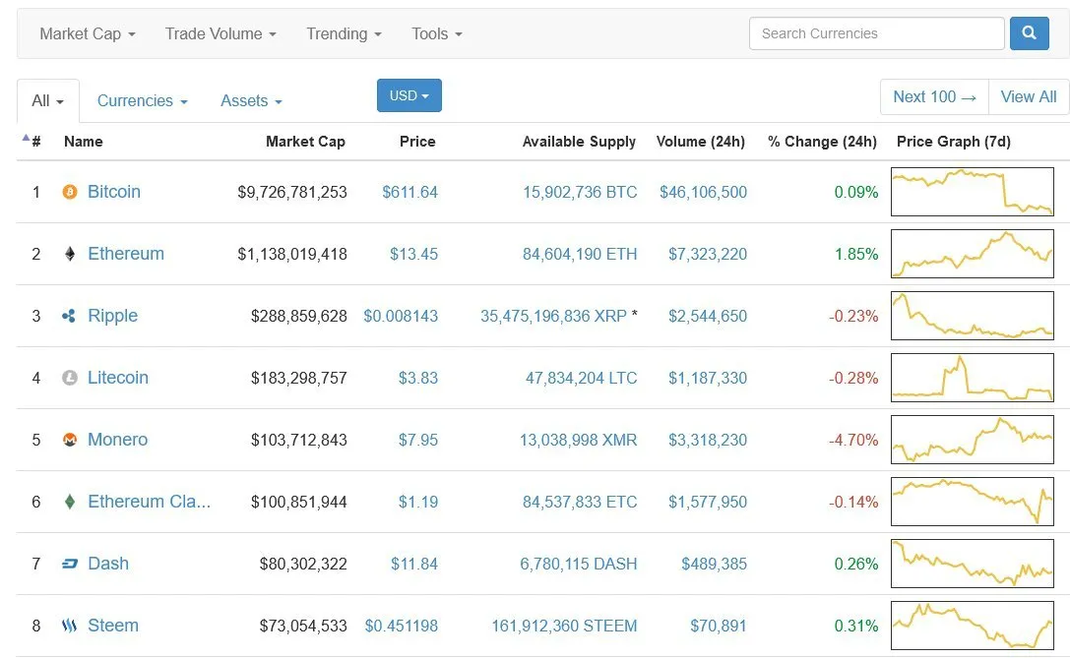Click Dash volume $489,385

coord(715,565)
